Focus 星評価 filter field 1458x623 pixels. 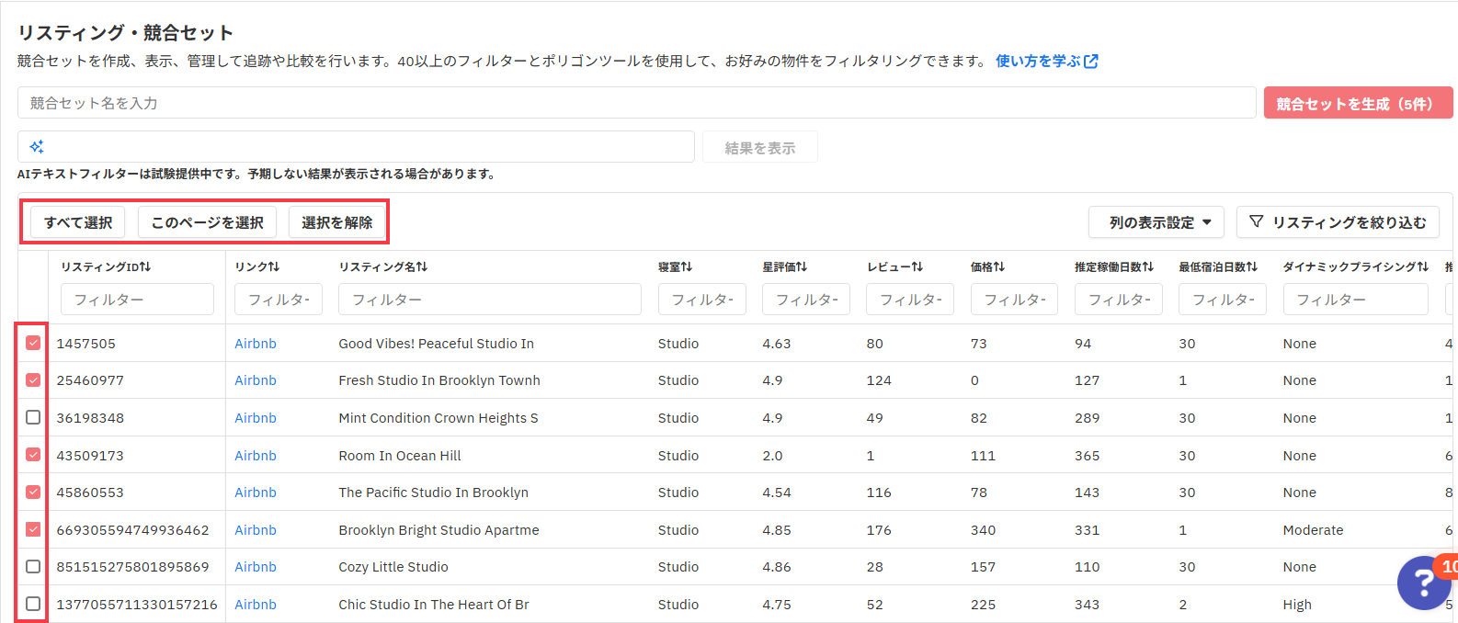[x=806, y=300]
